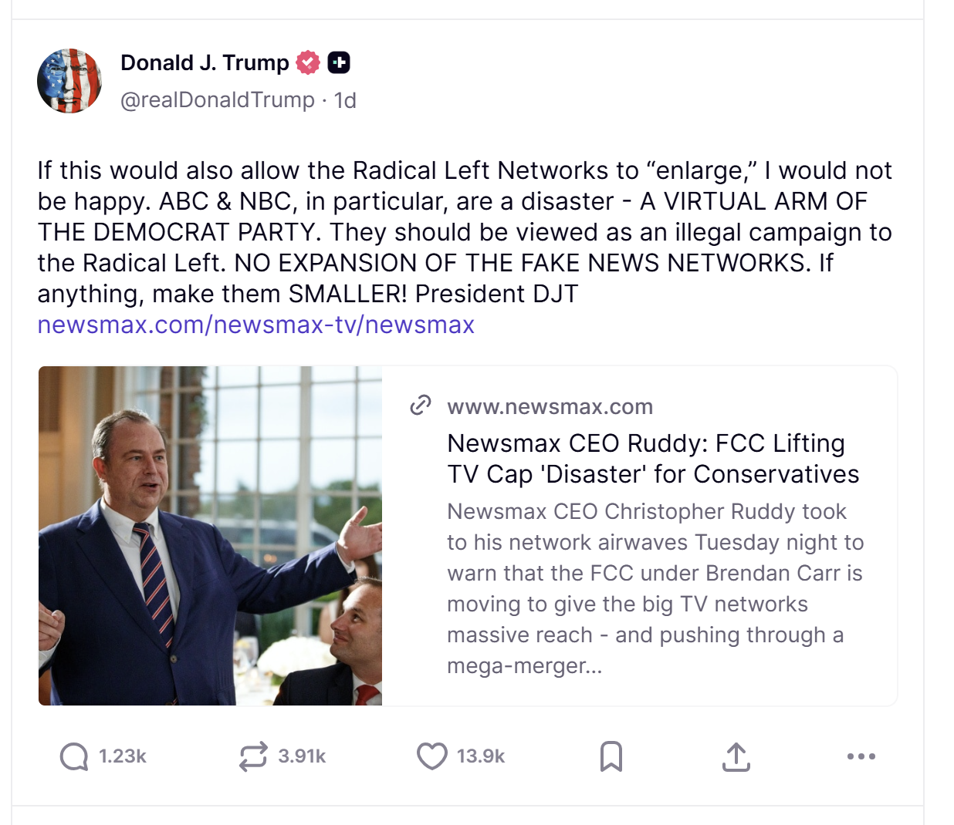Click the 13.9k likes count
The width and height of the screenshot is (954, 825).
[480, 756]
